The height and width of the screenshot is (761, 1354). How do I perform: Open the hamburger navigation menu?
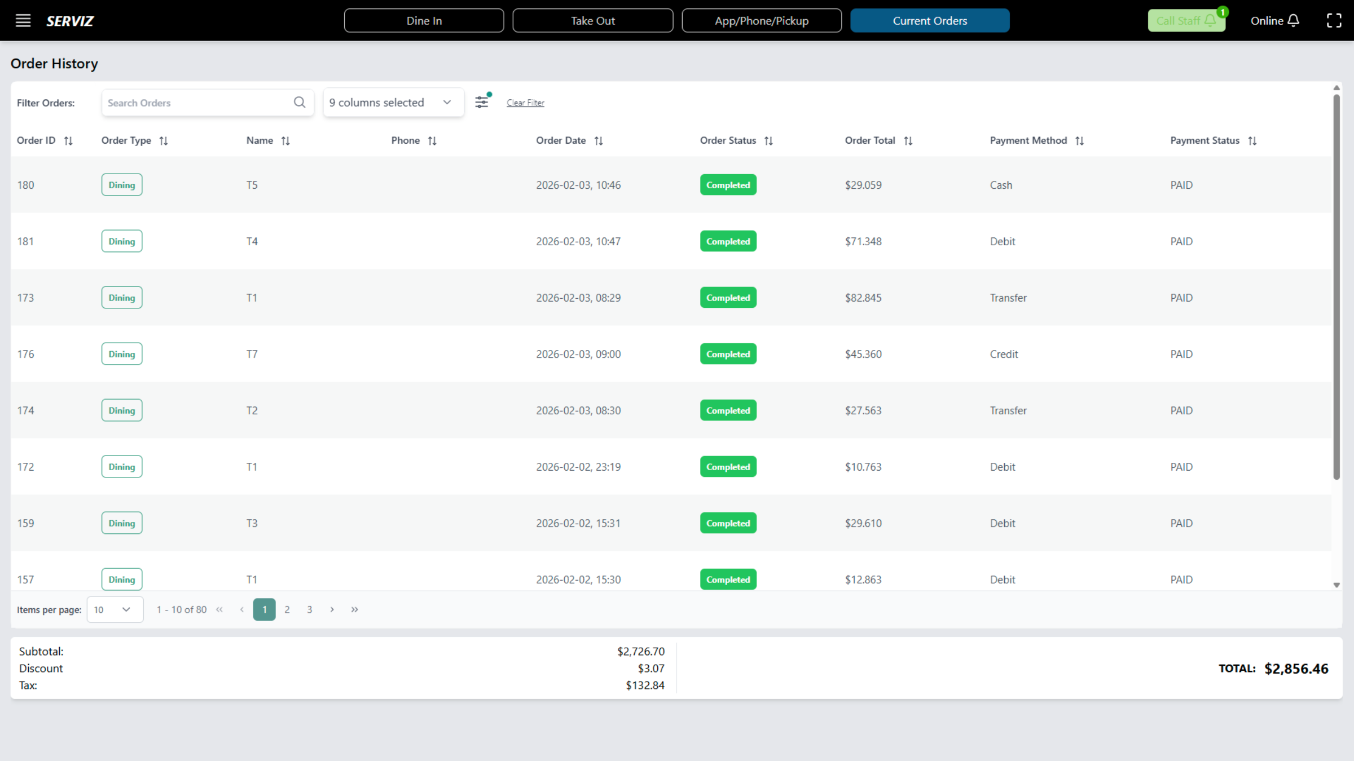point(23,20)
